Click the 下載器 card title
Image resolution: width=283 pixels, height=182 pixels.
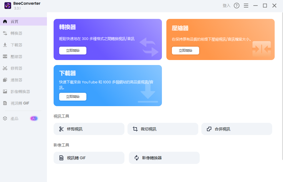tap(67, 73)
